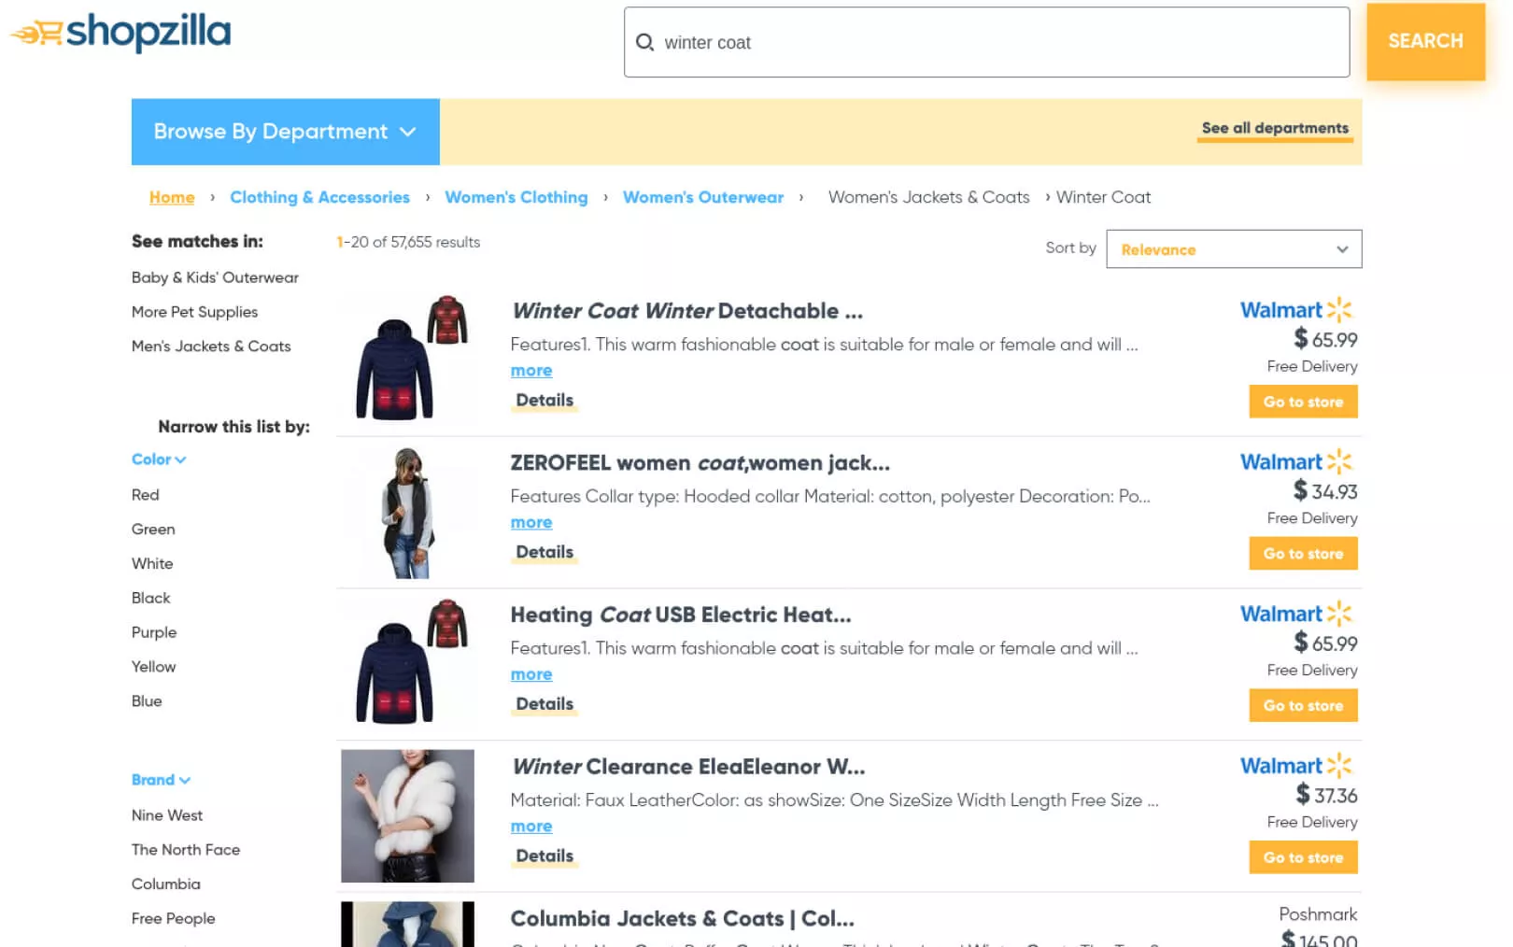The width and height of the screenshot is (1513, 947).
Task: Filter by brand The North Face
Action: [186, 850]
